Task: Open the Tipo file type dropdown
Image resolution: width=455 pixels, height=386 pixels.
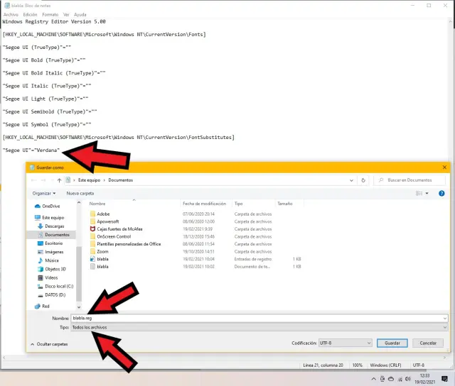Action: click(260, 327)
